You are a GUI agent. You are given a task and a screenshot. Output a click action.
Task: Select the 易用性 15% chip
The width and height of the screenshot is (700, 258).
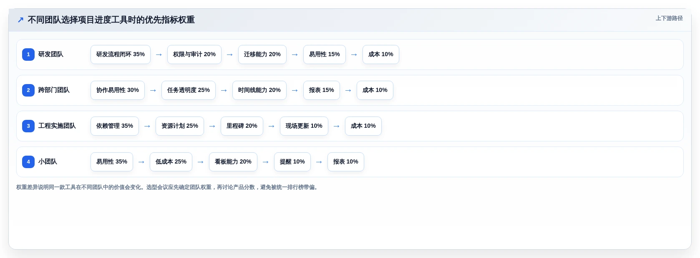tap(325, 55)
